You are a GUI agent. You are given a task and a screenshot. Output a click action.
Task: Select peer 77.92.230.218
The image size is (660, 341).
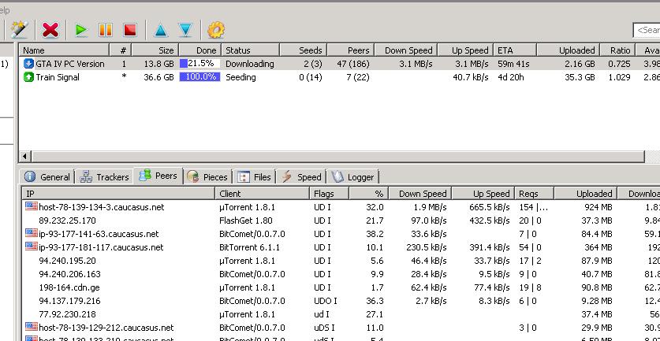67,315
